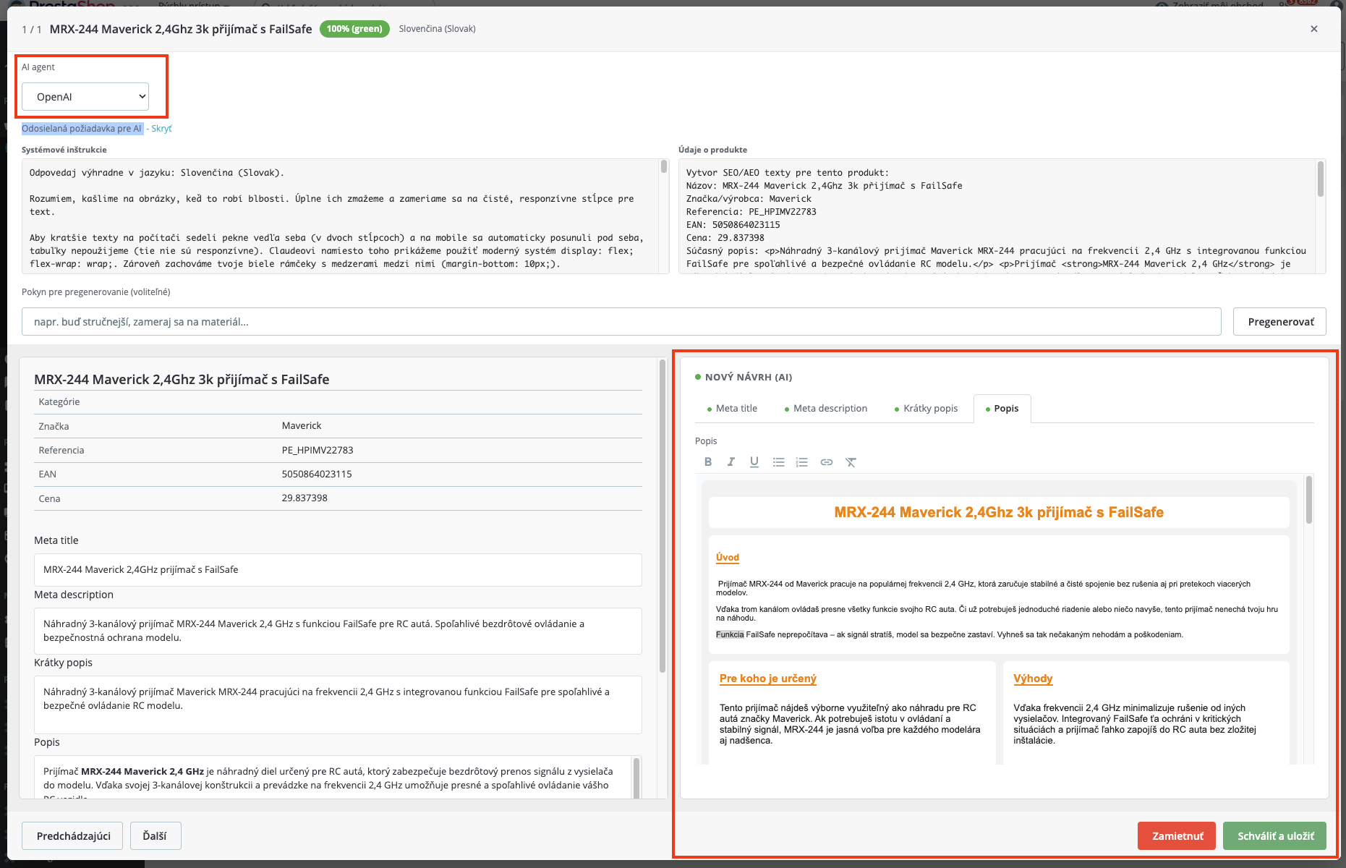Viewport: 1346px width, 868px height.
Task: Clear formatting in Popis editor
Action: click(x=851, y=462)
